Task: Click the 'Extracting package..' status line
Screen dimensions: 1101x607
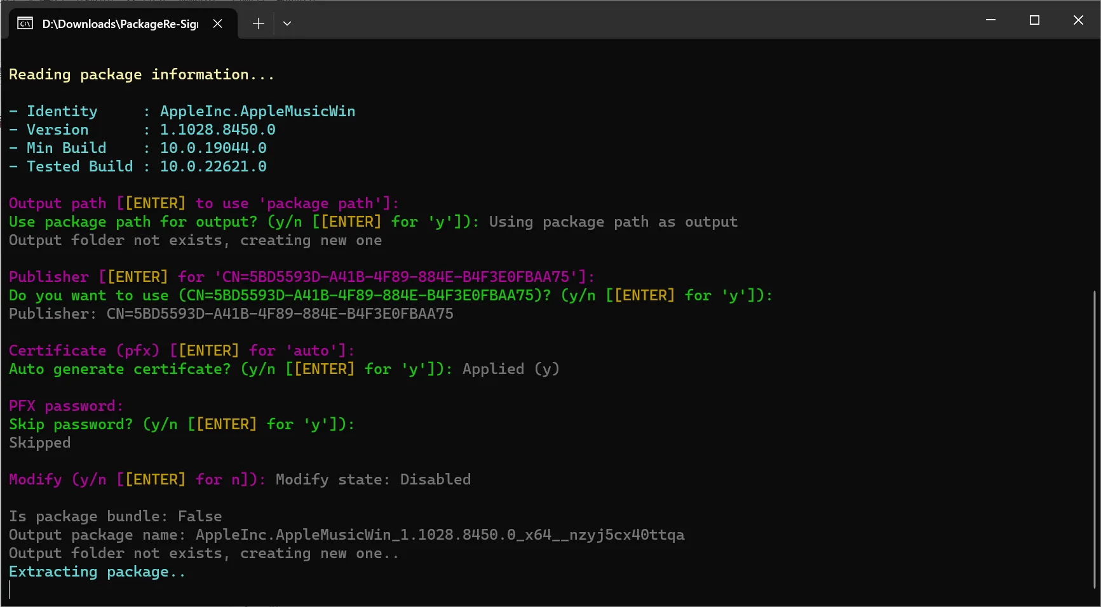Action: coord(97,571)
